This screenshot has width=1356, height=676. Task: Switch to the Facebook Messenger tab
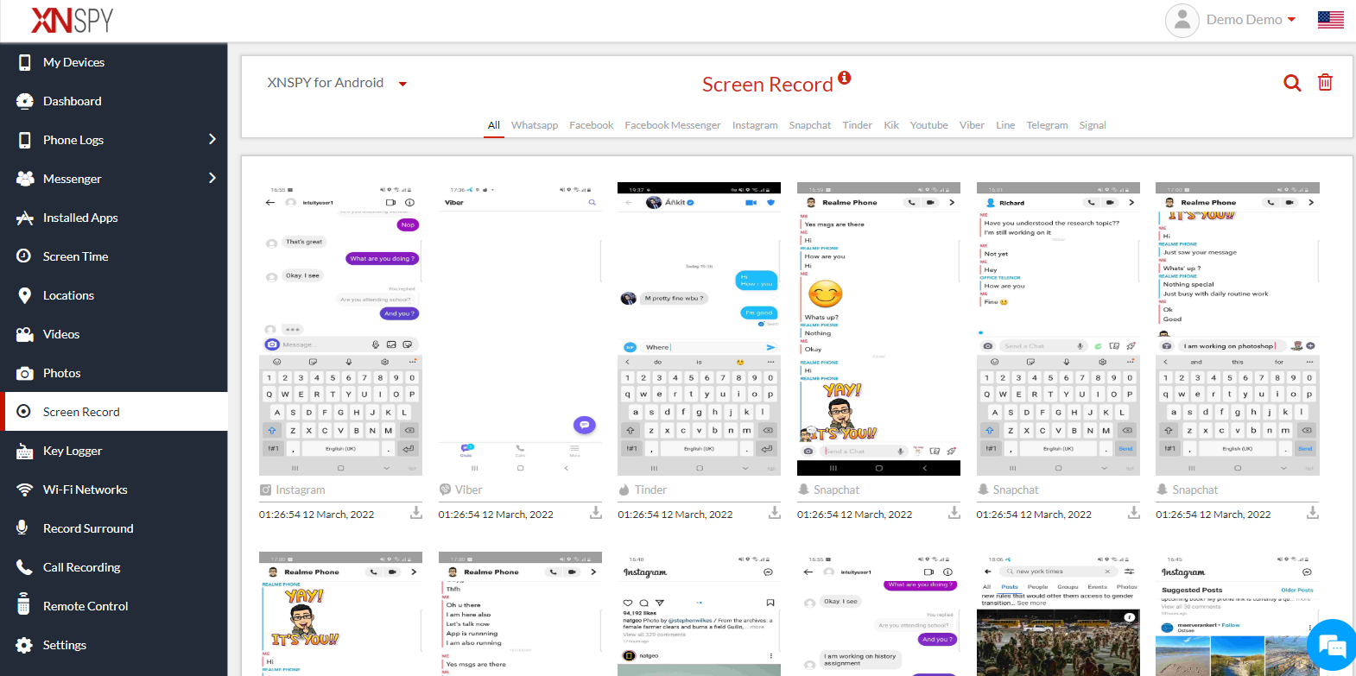click(673, 125)
